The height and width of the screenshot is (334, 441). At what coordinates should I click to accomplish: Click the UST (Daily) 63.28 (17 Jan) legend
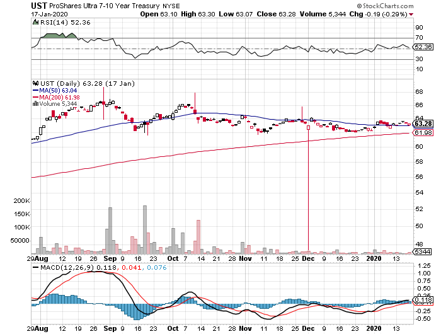click(88, 83)
